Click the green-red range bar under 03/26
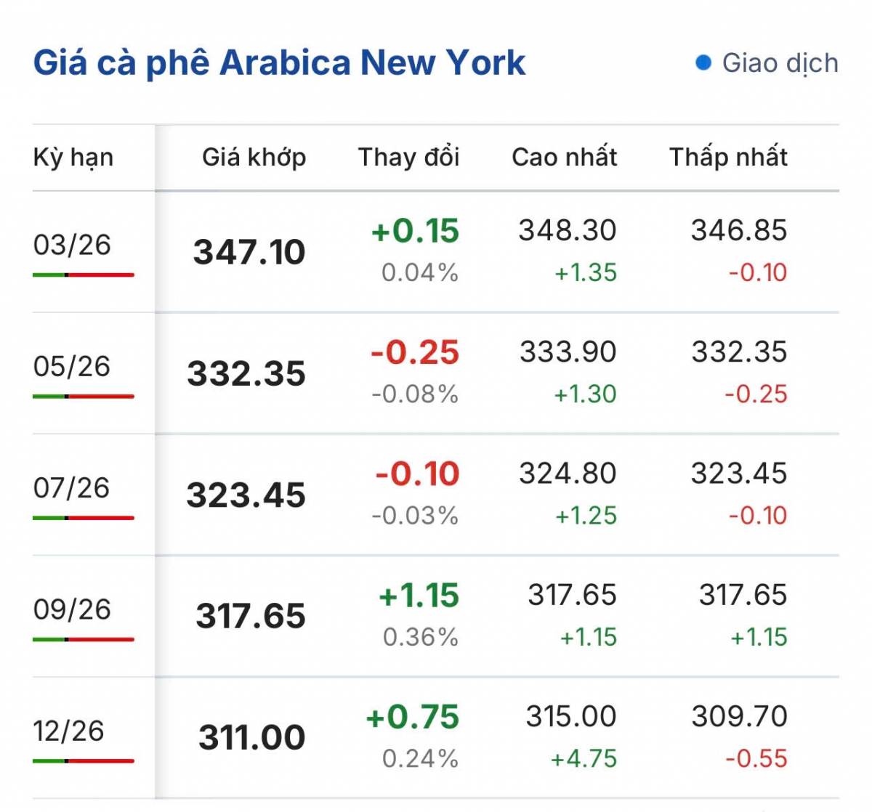The image size is (872, 812). point(83,275)
